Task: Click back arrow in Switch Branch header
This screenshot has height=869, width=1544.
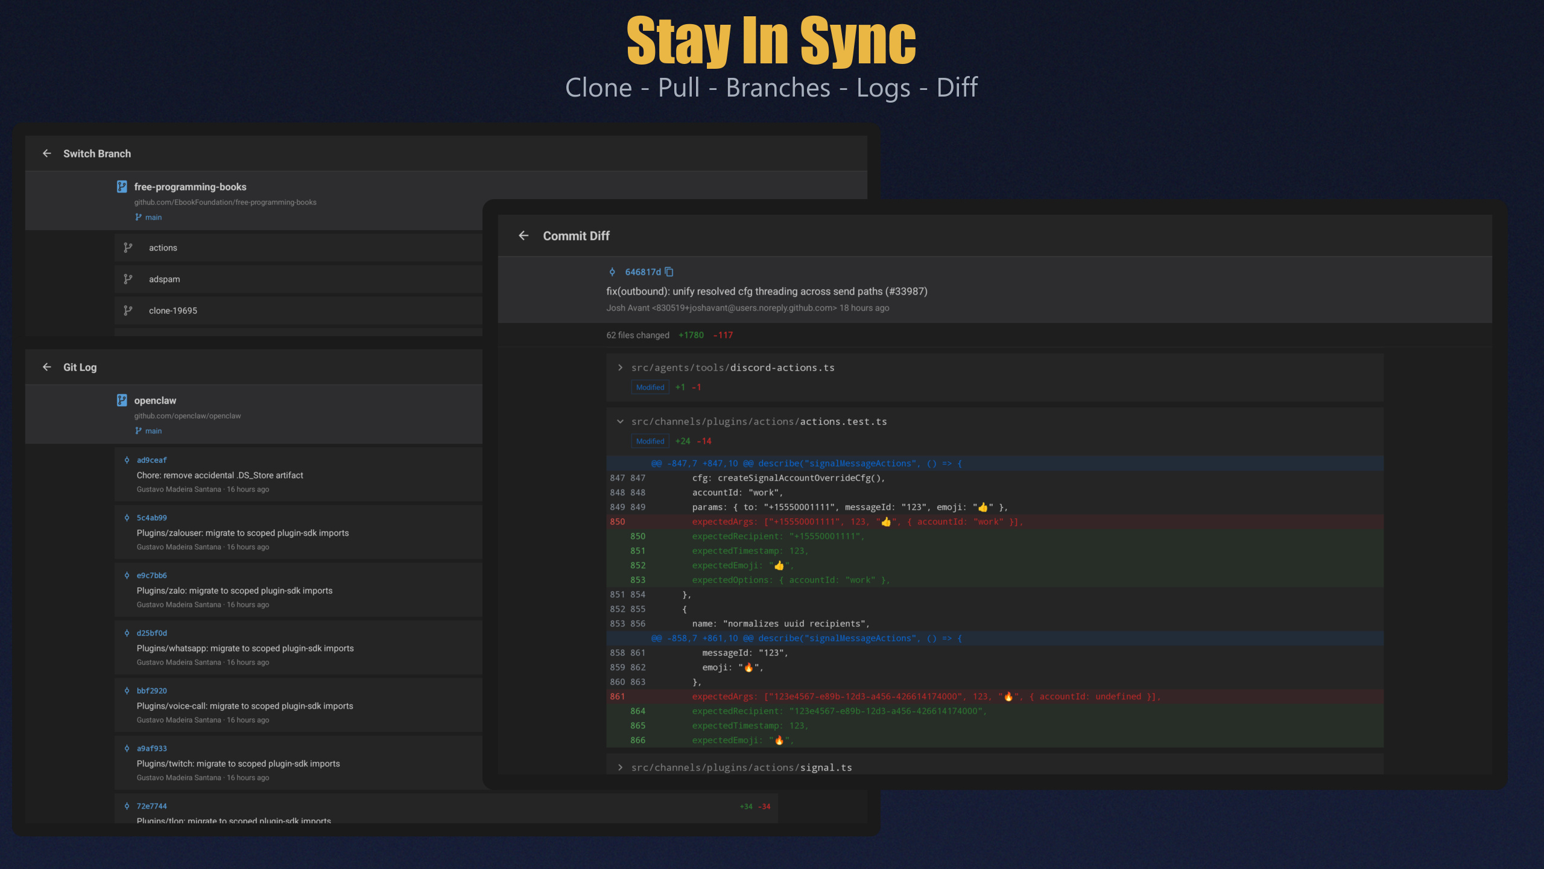Action: point(47,153)
